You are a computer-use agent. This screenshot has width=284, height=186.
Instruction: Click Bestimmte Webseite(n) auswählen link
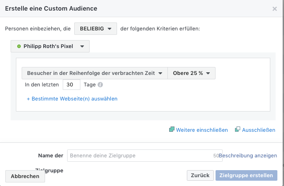(72, 99)
